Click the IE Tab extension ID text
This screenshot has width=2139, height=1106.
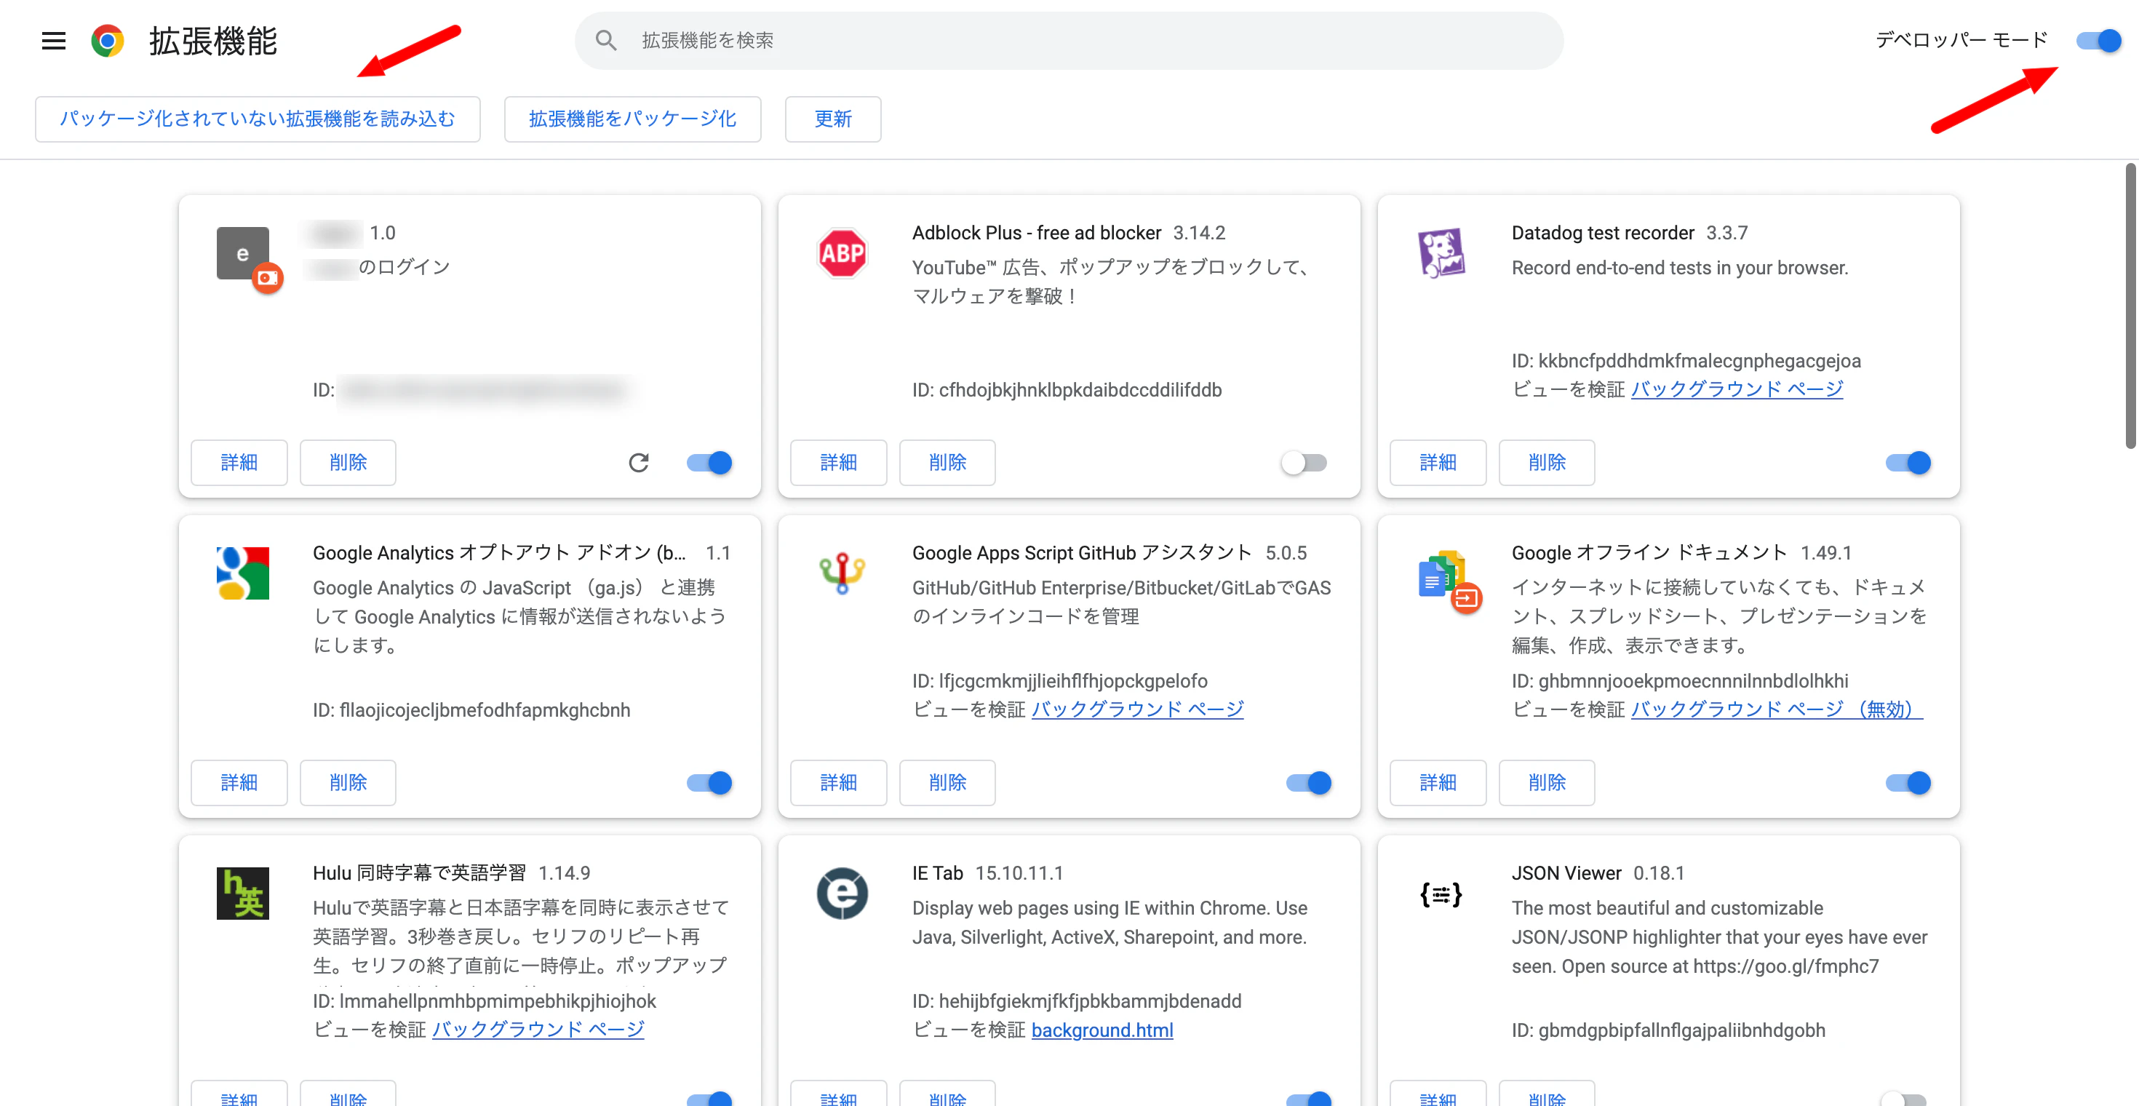point(1077,1001)
